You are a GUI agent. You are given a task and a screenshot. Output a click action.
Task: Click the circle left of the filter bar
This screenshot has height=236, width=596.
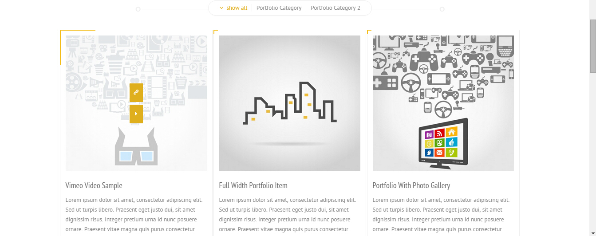pos(138,9)
